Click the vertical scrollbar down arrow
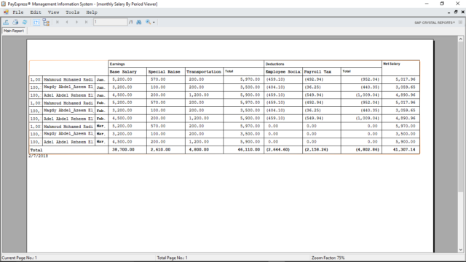The image size is (466, 262). click(461, 250)
